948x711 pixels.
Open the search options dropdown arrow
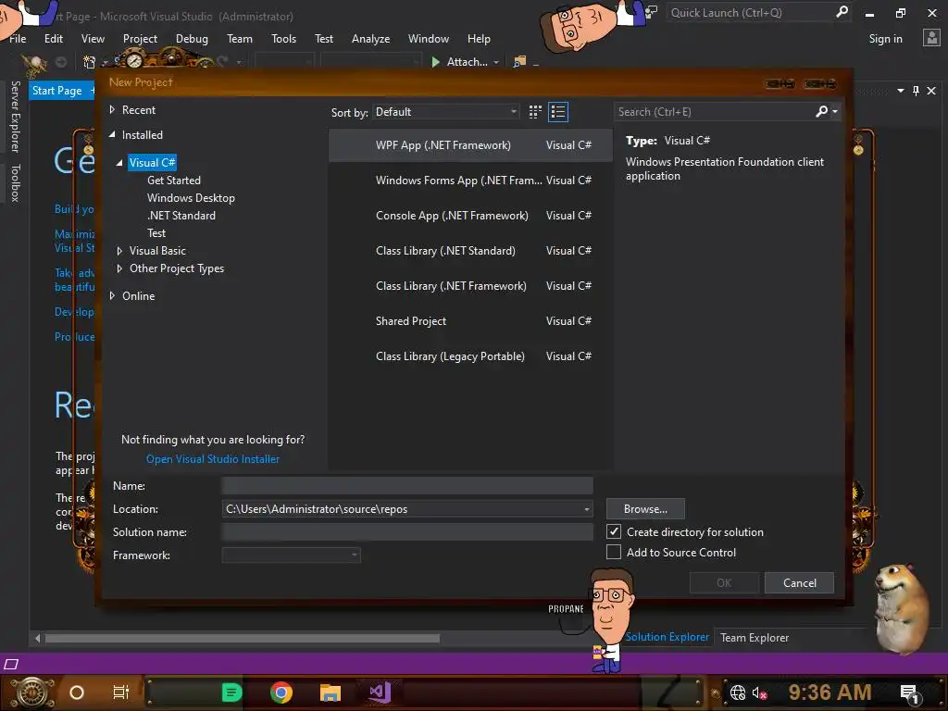pyautogui.click(x=835, y=111)
